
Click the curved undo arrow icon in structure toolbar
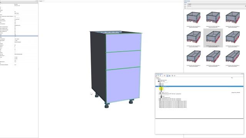[x=165, y=76]
